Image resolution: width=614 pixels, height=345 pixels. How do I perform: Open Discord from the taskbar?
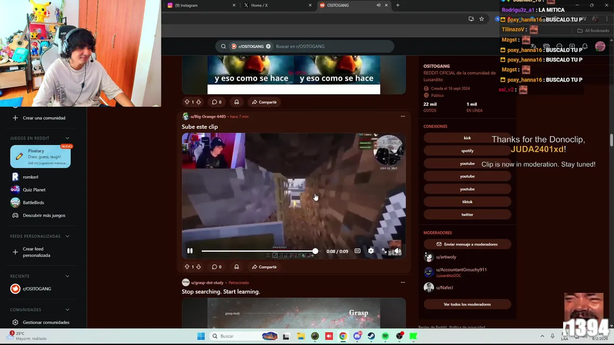(x=357, y=336)
